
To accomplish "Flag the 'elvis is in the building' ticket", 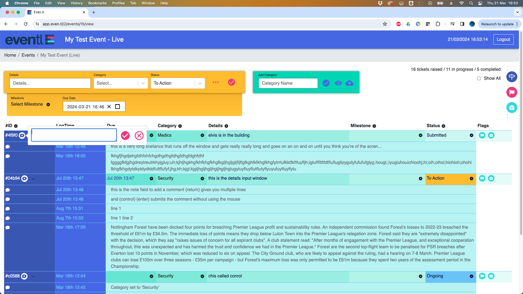I will pos(482,135).
